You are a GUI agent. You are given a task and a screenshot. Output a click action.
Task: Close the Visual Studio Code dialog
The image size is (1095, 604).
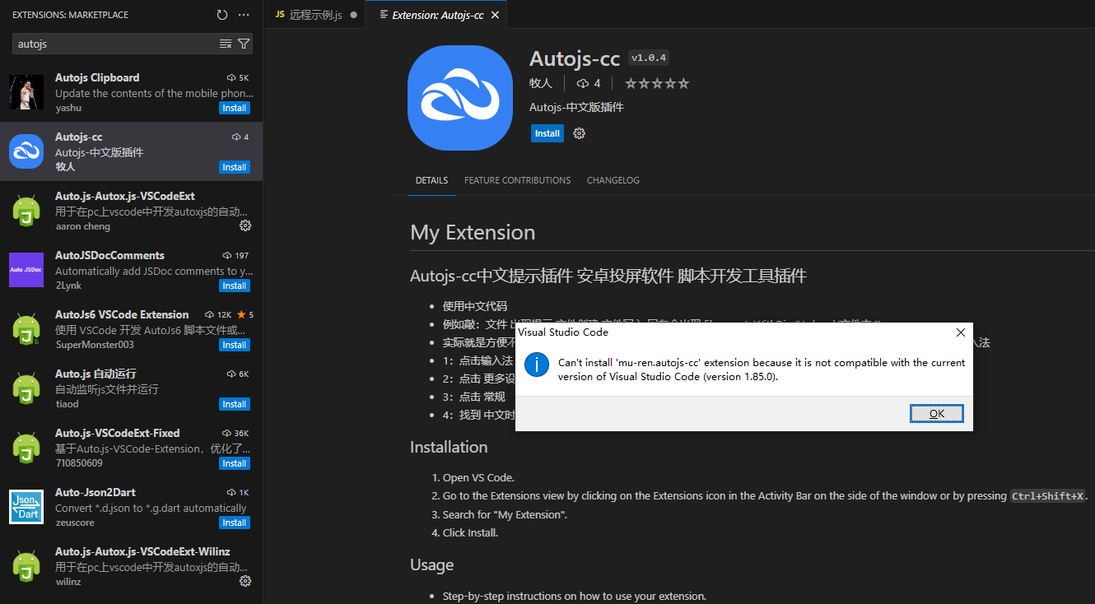[960, 332]
